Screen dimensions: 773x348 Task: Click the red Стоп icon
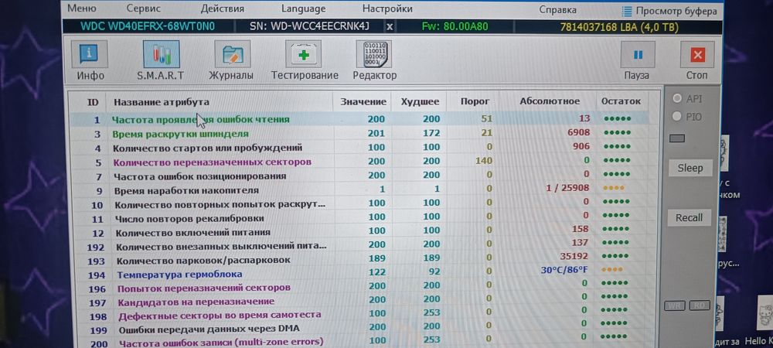click(697, 55)
